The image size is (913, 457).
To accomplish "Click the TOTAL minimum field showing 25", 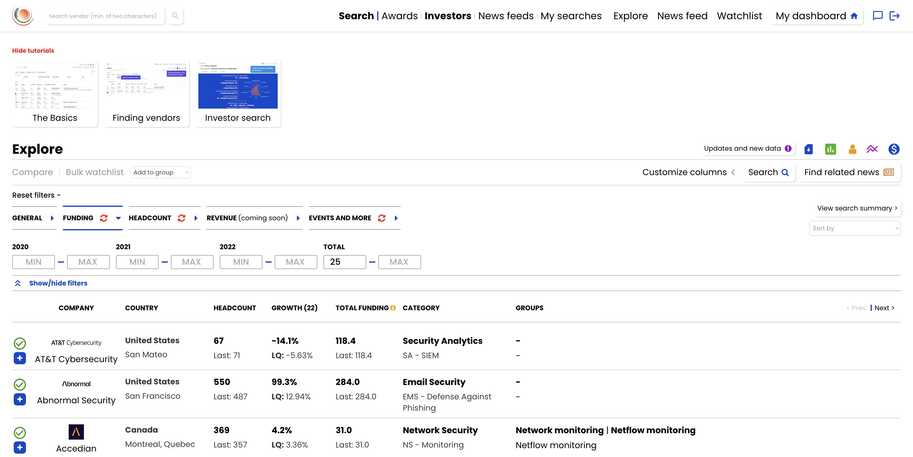I will [x=345, y=262].
